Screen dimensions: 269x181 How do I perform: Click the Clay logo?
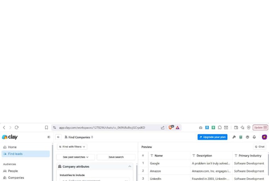click(10, 137)
